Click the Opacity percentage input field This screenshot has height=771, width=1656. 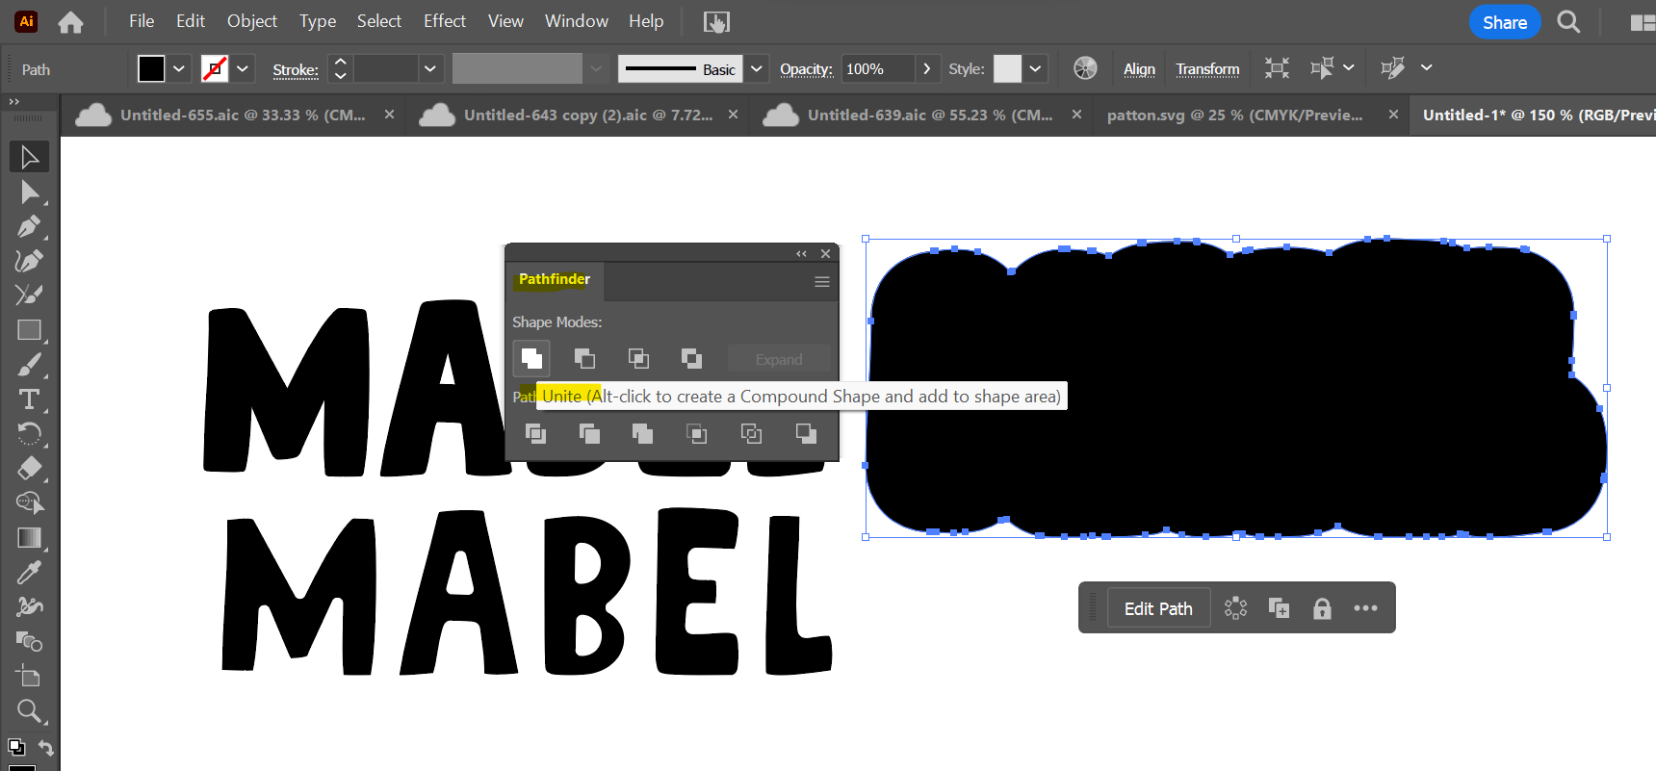(876, 69)
